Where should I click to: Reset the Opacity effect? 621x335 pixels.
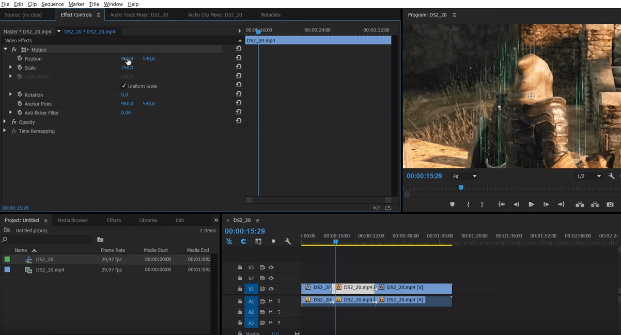click(239, 121)
